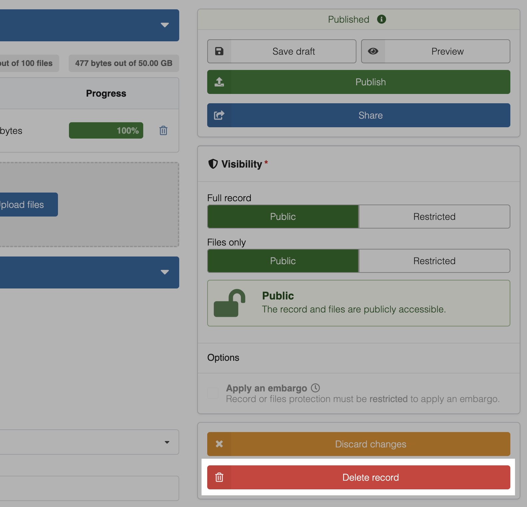Image resolution: width=527 pixels, height=507 pixels.
Task: Set Files only visibility to Public
Action: pyautogui.click(x=283, y=261)
